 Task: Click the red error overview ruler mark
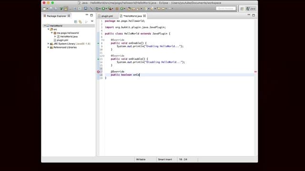click(255, 72)
